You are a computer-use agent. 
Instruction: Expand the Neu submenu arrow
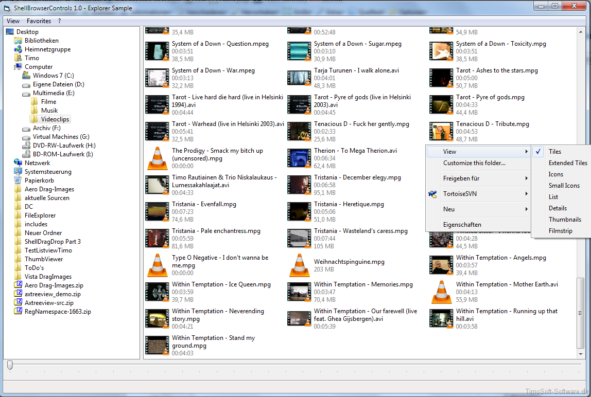526,209
